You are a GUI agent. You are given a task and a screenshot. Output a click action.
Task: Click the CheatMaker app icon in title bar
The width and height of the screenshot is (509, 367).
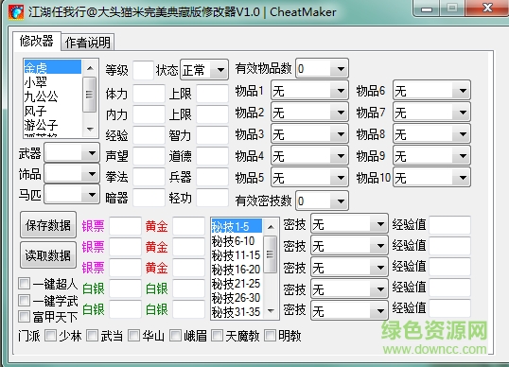pos(16,12)
